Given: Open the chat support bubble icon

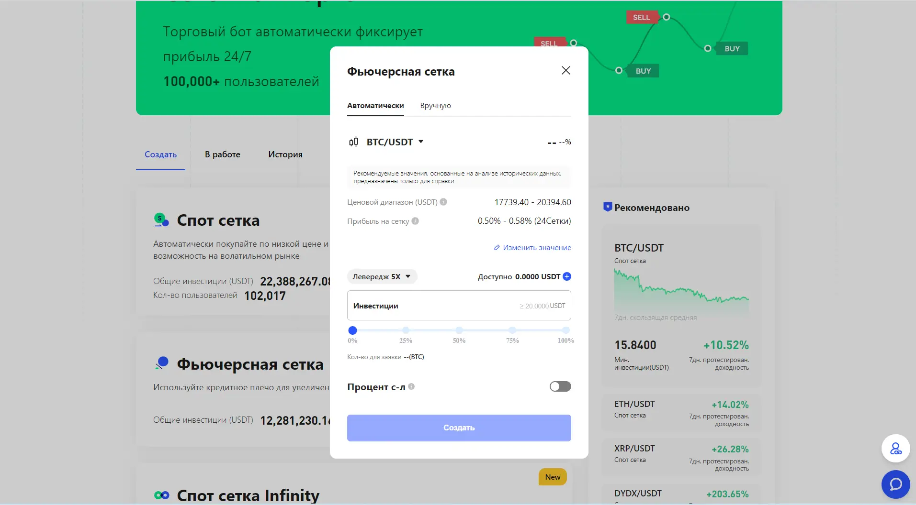Looking at the screenshot, I should click(x=895, y=484).
